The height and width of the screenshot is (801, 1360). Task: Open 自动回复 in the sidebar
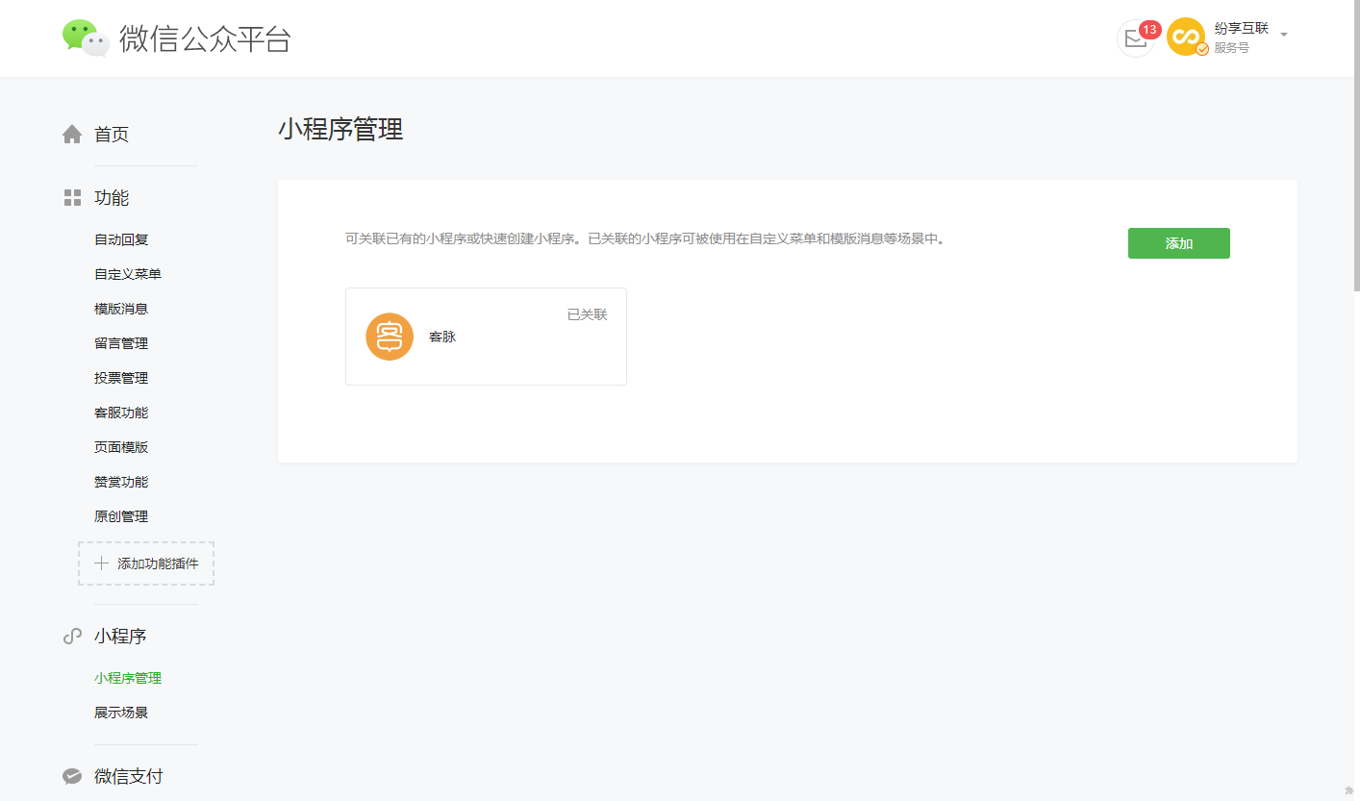click(121, 239)
